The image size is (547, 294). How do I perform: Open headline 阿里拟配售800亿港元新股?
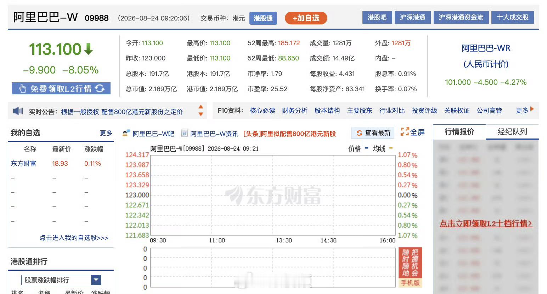pyautogui.click(x=289, y=134)
